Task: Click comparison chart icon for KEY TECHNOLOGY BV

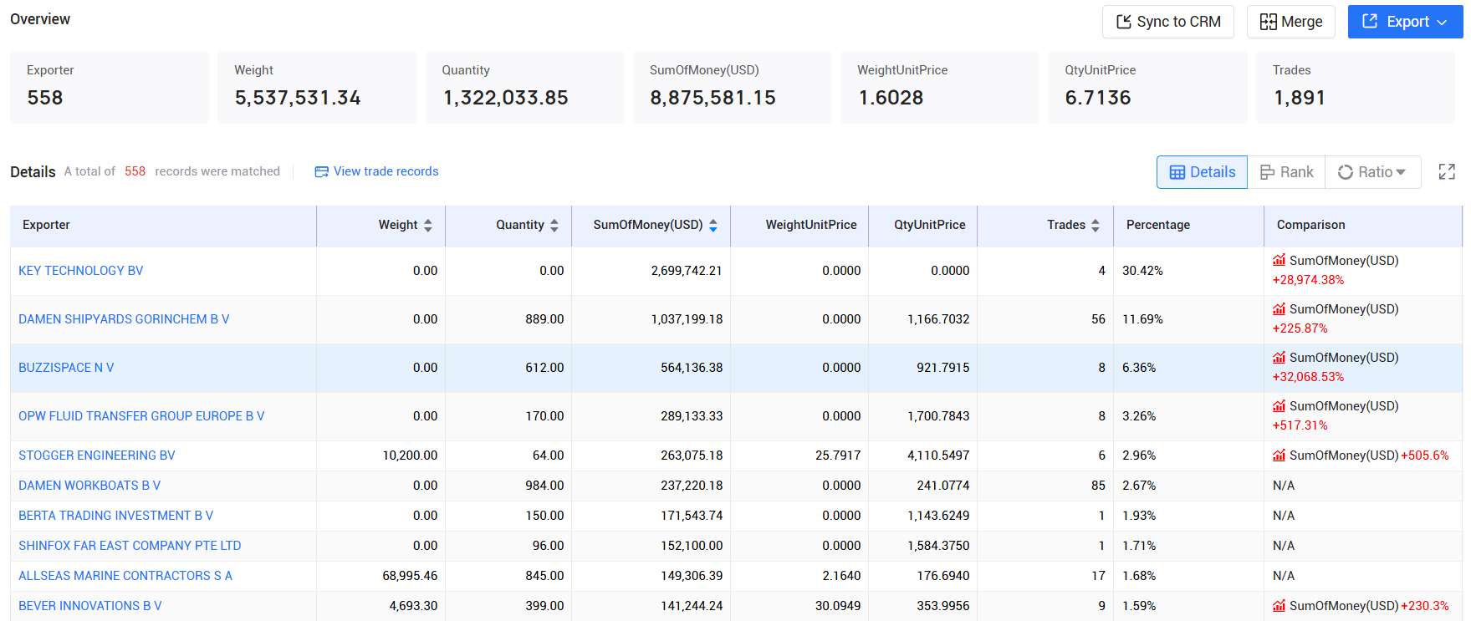Action: coord(1279,261)
